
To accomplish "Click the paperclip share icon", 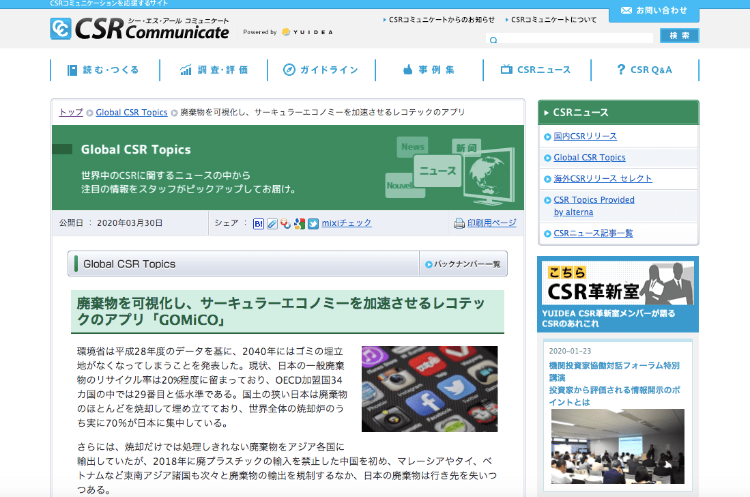I will 272,223.
